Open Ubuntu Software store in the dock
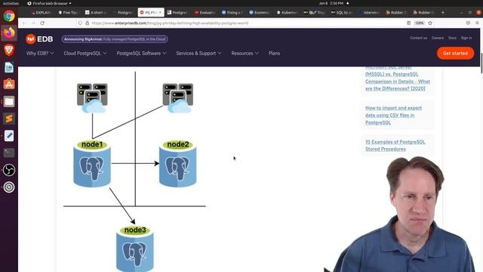 [x=9, y=84]
